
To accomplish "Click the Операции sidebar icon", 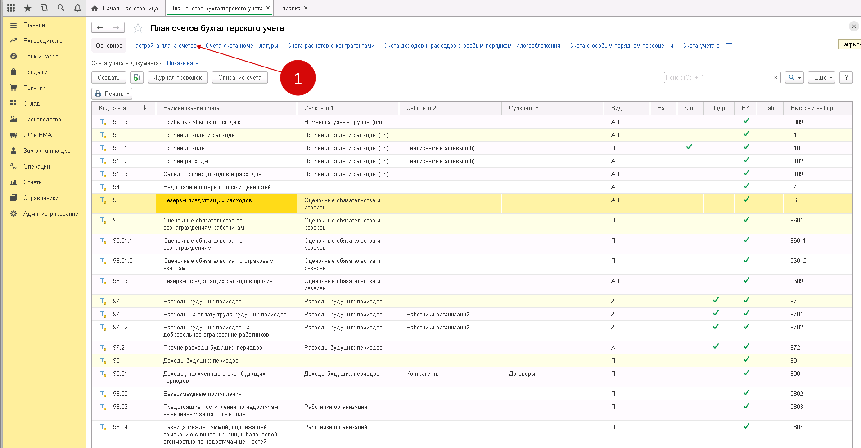I will (x=14, y=166).
